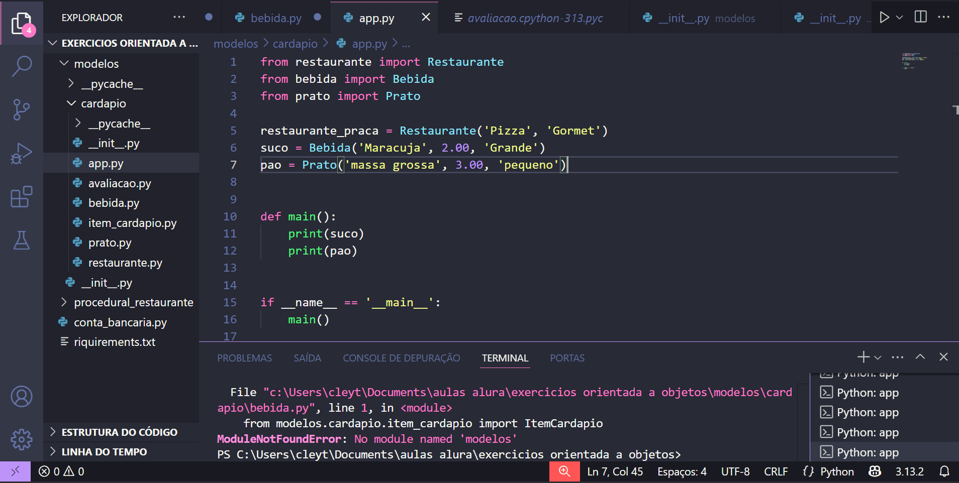Open the Search view
This screenshot has width=959, height=483.
coord(22,66)
